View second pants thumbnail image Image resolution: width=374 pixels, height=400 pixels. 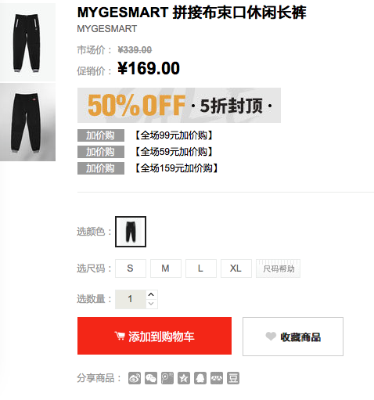click(x=27, y=122)
